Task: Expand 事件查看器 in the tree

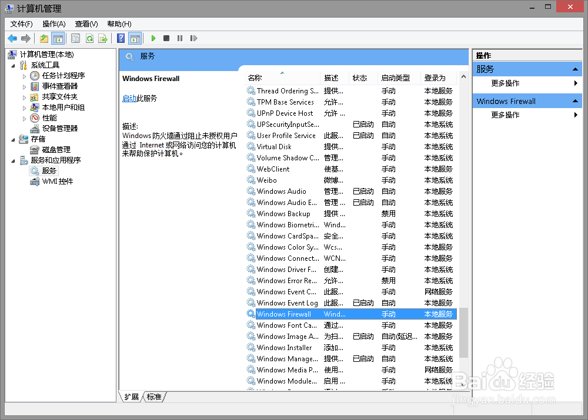Action: pos(25,86)
